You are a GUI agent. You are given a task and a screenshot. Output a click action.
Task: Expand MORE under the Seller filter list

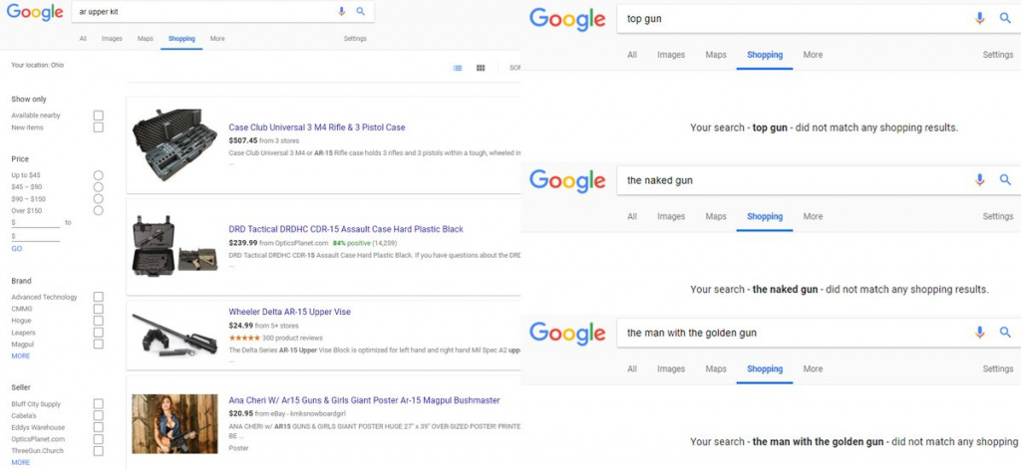point(20,462)
